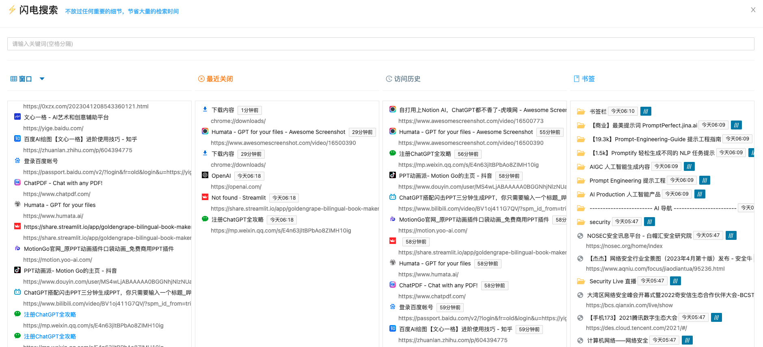Click the MotionGo icon in window list

click(17, 248)
